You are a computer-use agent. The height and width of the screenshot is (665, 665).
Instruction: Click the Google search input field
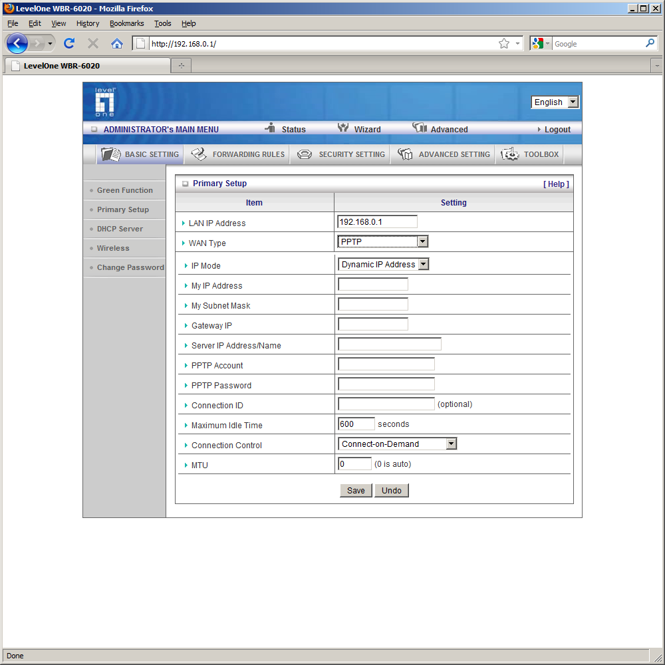[x=598, y=44]
